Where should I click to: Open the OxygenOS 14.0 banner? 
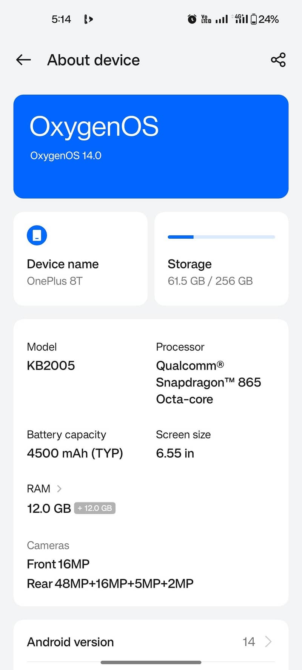point(151,146)
